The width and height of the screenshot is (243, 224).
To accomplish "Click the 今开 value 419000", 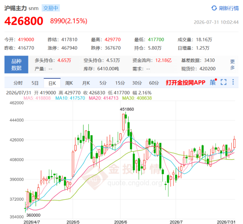I will point(26,40).
